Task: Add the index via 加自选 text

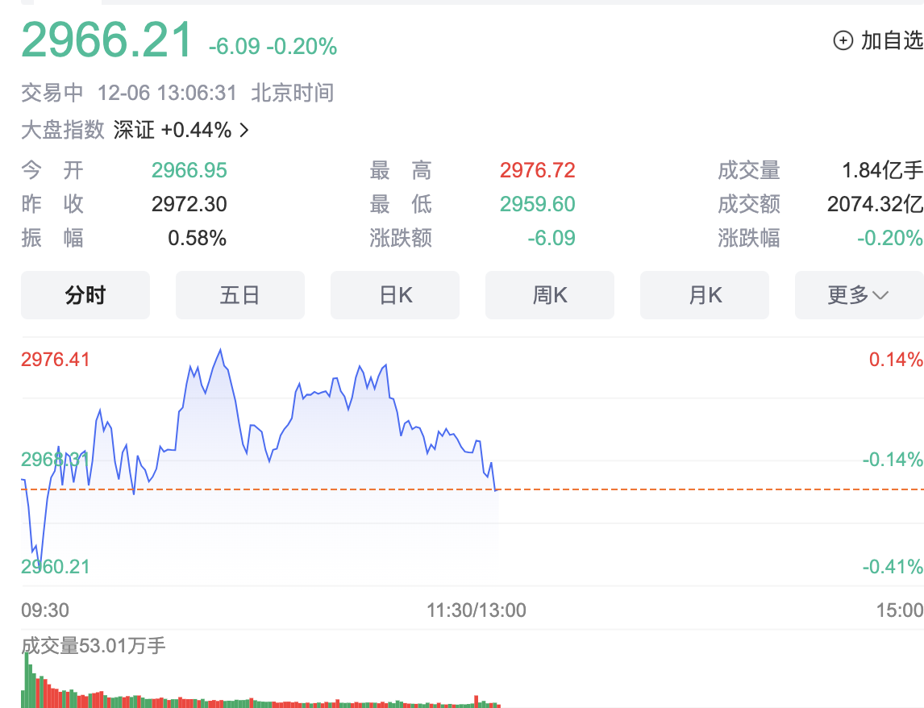Action: (x=891, y=40)
